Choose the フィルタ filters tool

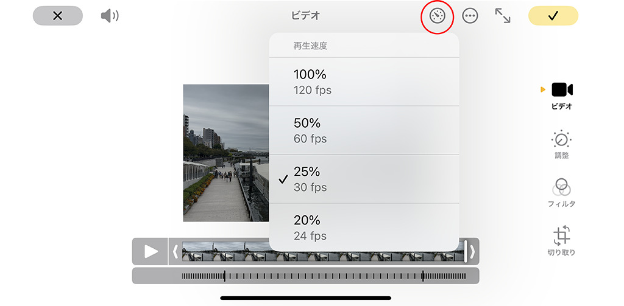[561, 193]
